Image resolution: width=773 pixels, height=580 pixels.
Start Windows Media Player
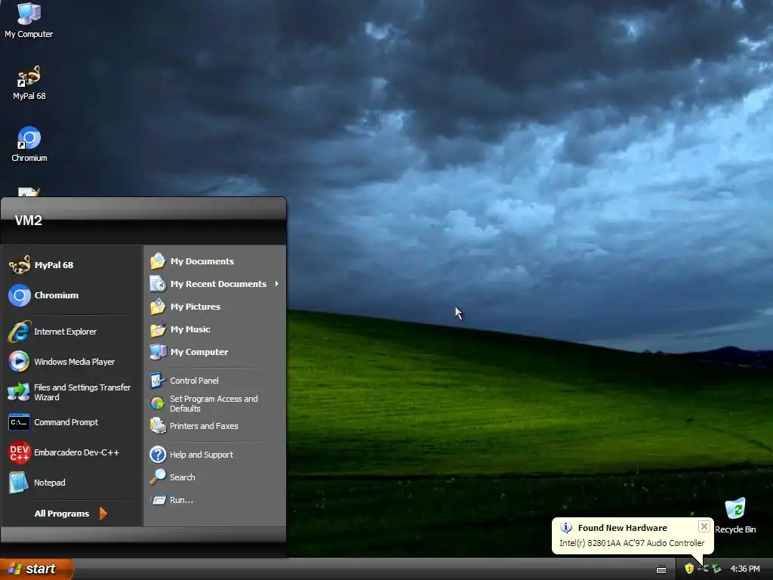tap(72, 362)
